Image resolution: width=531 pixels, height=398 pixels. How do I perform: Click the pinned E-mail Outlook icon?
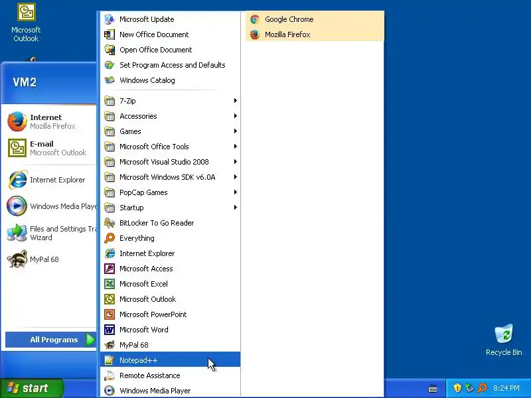17,148
